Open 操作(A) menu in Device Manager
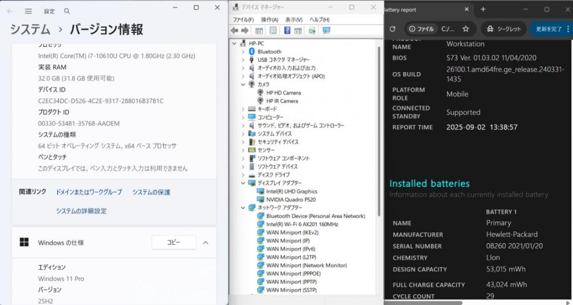 pos(269,19)
